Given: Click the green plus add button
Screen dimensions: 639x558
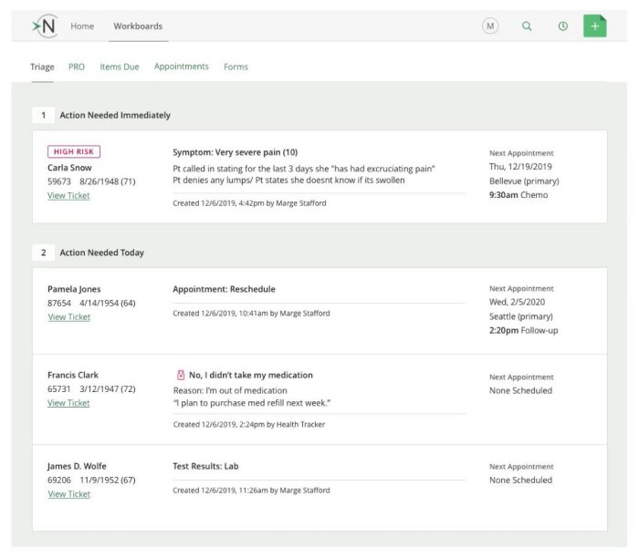Looking at the screenshot, I should [x=595, y=26].
